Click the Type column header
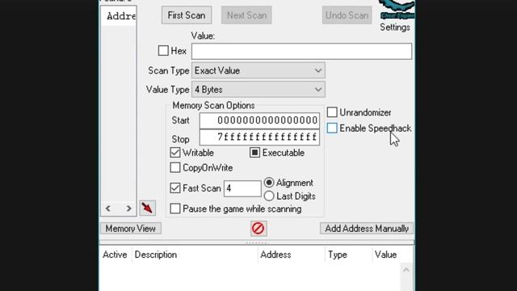Viewport: 517px width, 291px height. pyautogui.click(x=348, y=255)
